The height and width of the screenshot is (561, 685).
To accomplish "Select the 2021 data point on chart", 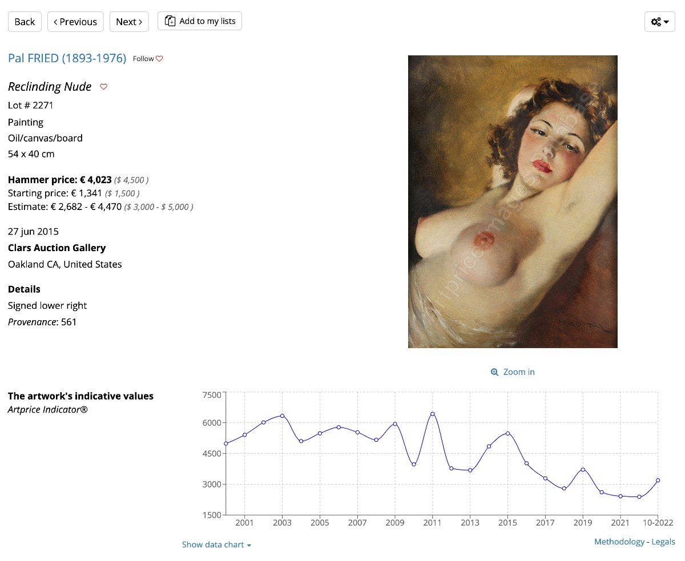I will point(620,496).
